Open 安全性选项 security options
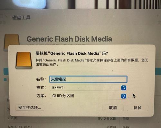The width and height of the screenshot is (161, 128). 30,108
